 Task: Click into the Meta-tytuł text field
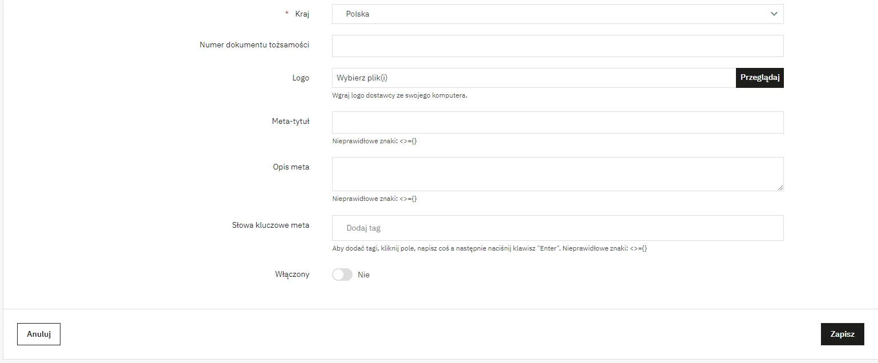[x=557, y=123]
